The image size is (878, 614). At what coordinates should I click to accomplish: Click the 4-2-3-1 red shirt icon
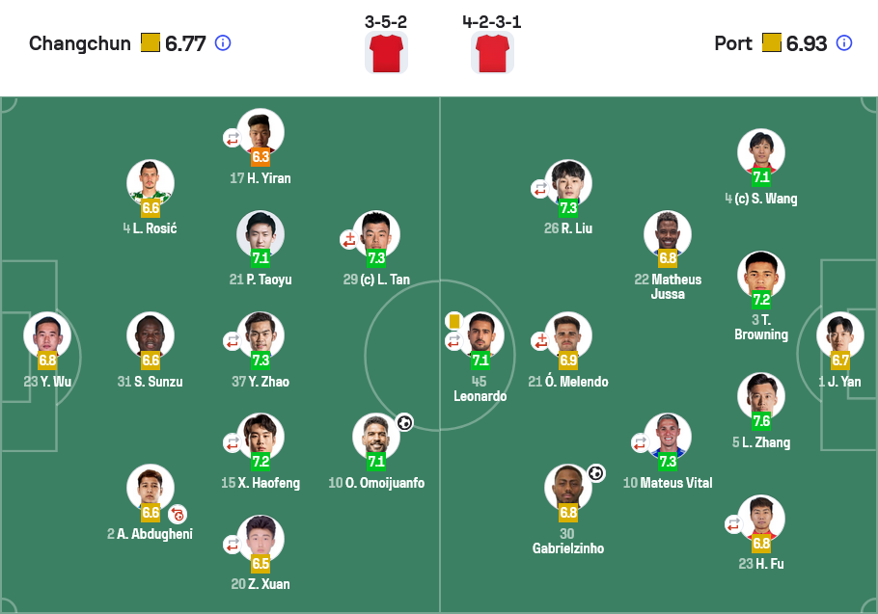click(x=492, y=53)
